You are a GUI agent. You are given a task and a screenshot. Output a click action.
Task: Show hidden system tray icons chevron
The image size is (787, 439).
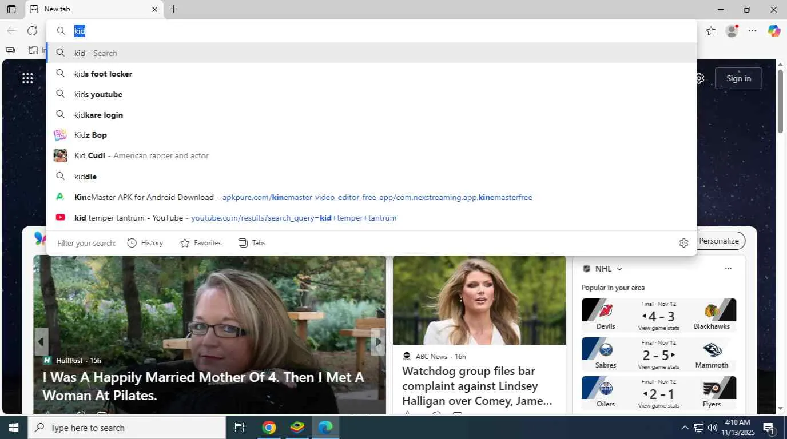pos(685,428)
